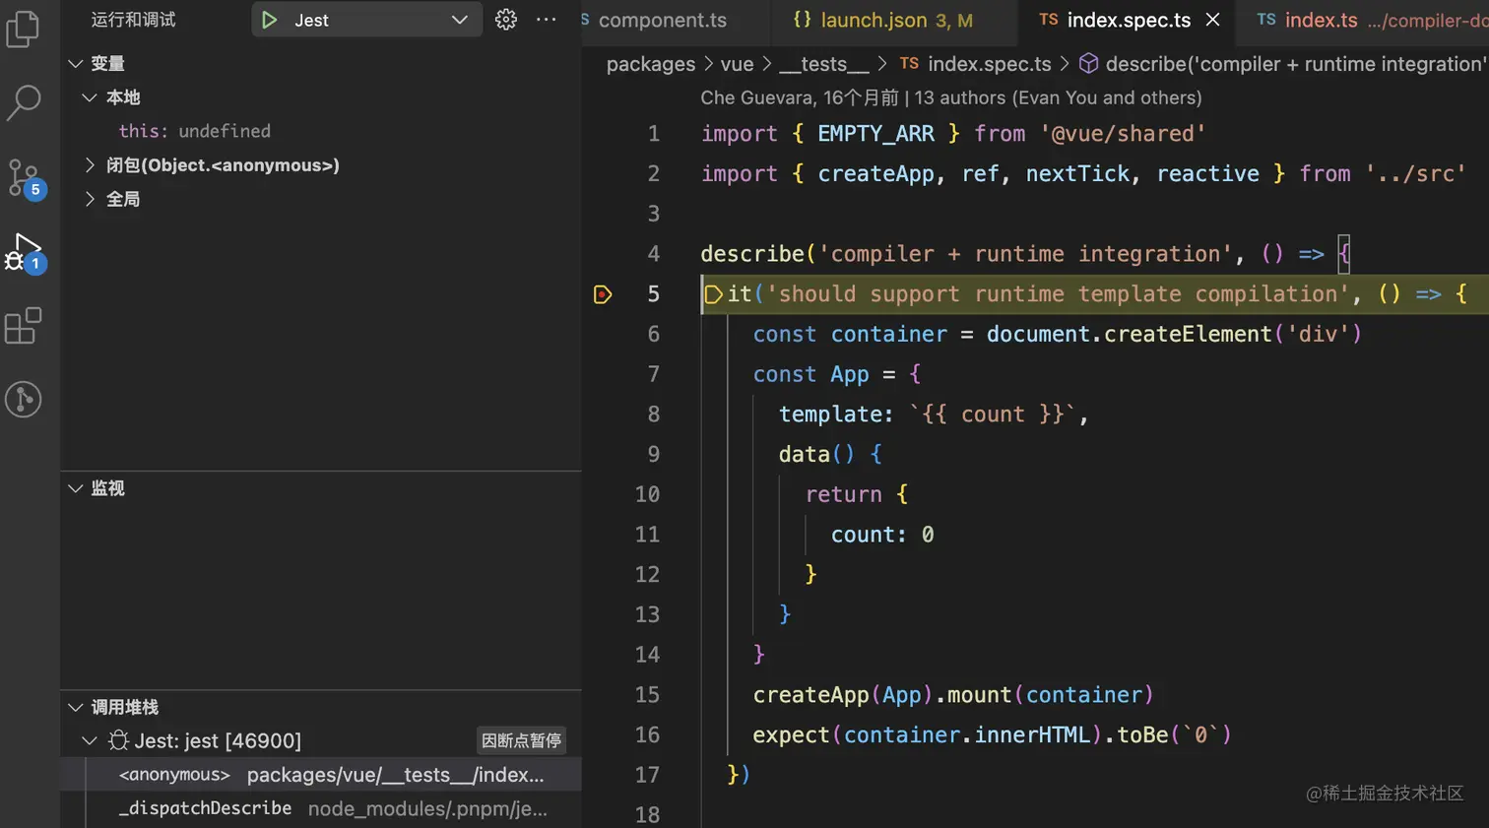This screenshot has width=1489, height=828.
Task: Click the 运行和调试 panel title
Action: coord(133,20)
